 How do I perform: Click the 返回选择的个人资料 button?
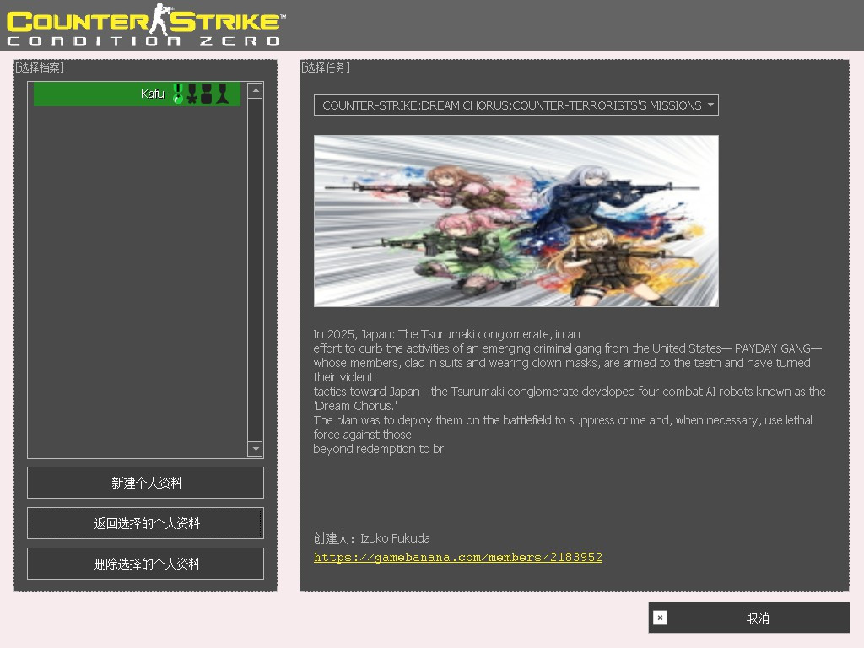145,523
